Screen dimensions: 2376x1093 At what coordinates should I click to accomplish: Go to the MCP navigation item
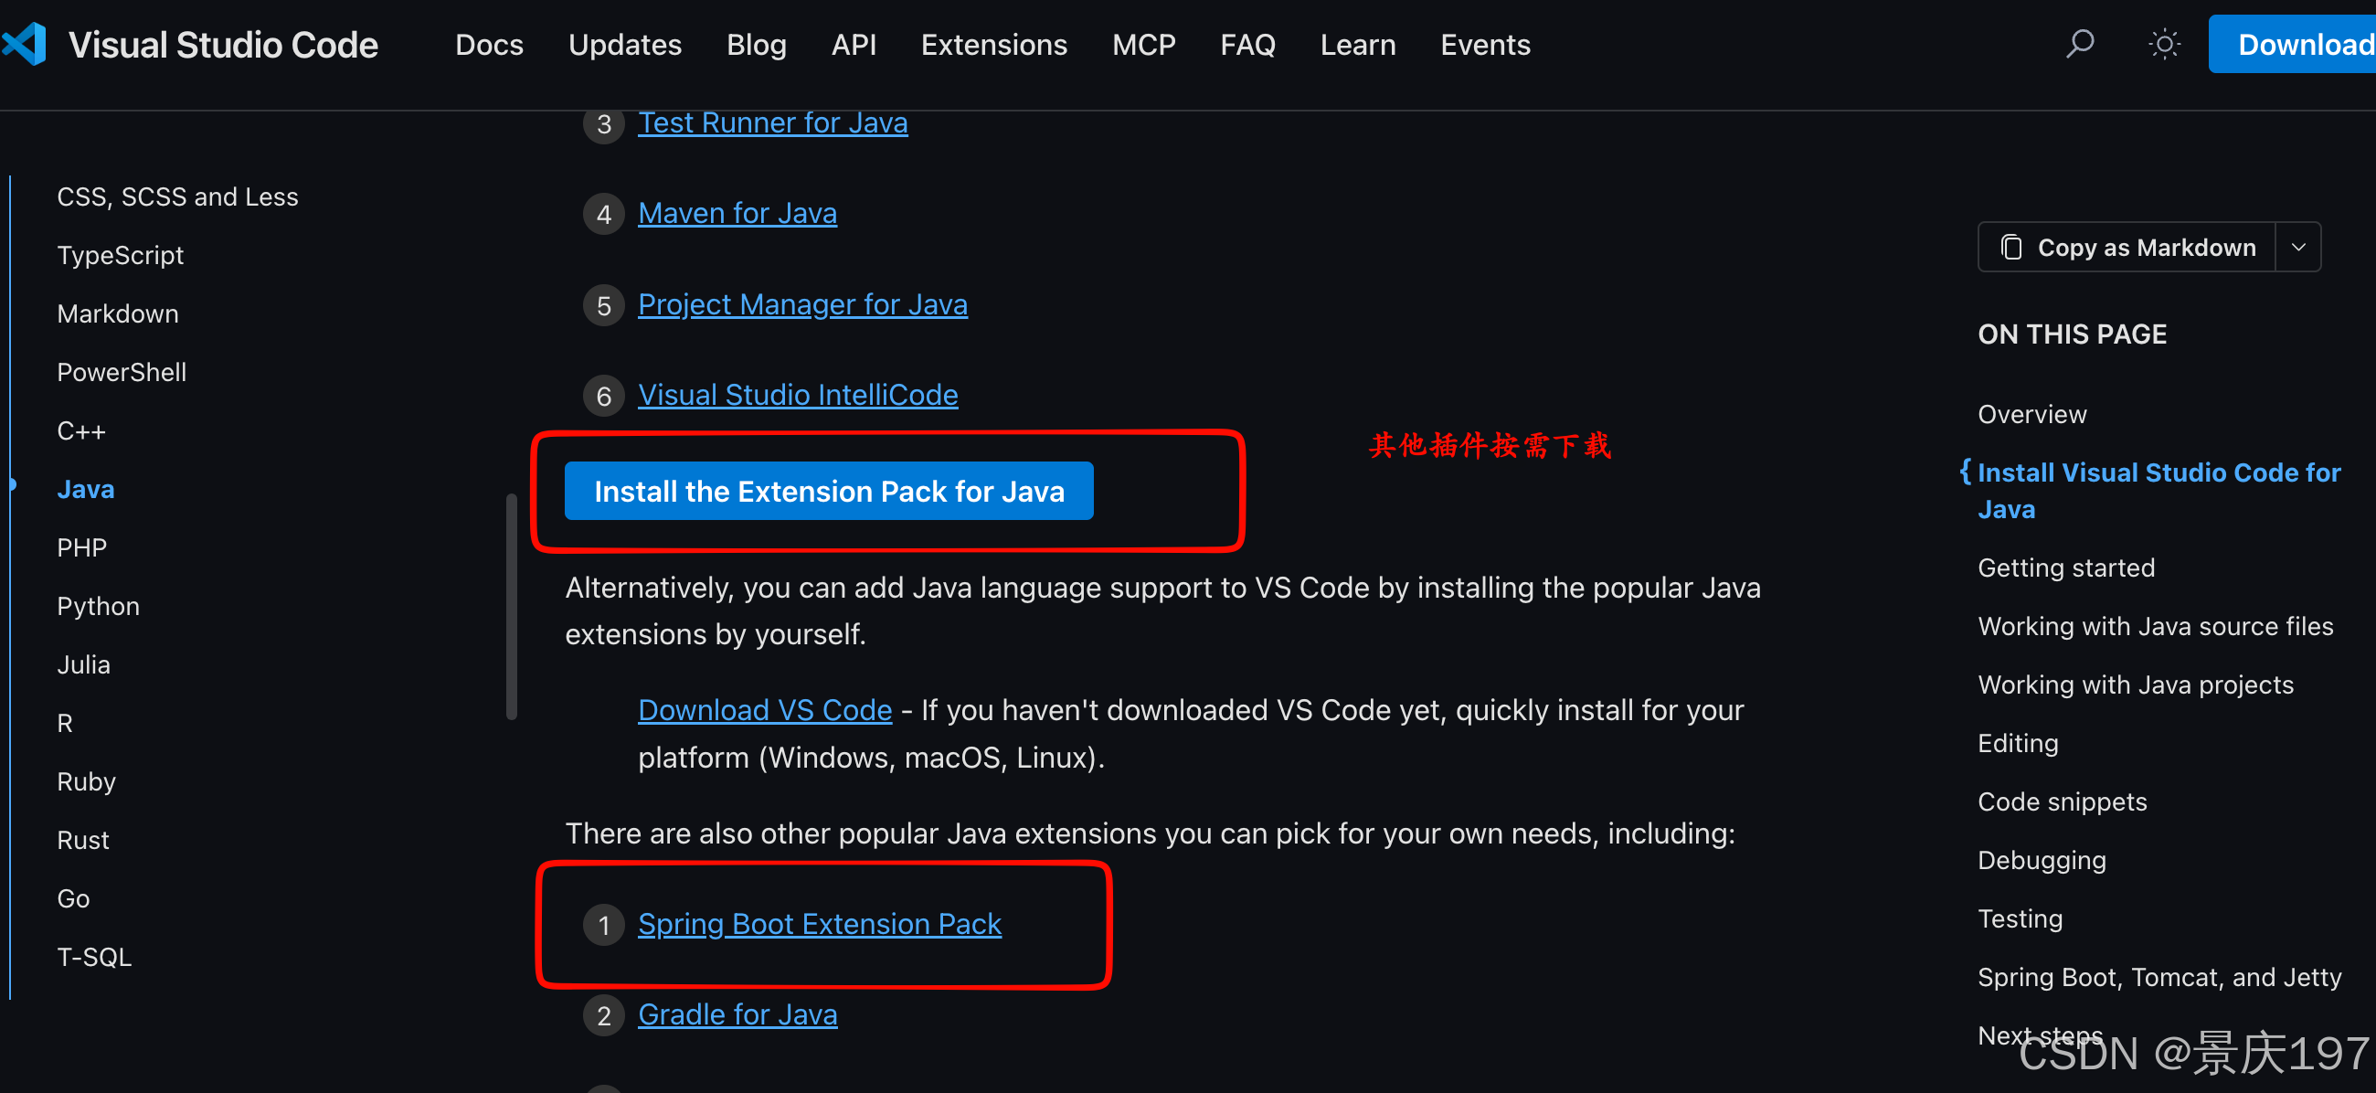pos(1143,44)
